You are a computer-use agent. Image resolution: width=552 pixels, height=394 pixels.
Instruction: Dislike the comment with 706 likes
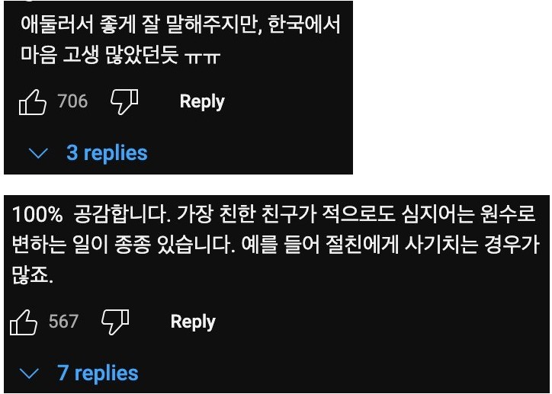124,102
